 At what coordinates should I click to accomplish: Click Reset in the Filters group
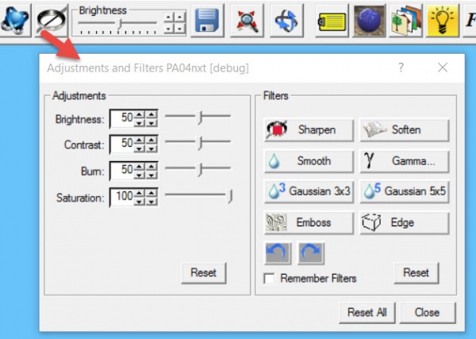coord(416,273)
